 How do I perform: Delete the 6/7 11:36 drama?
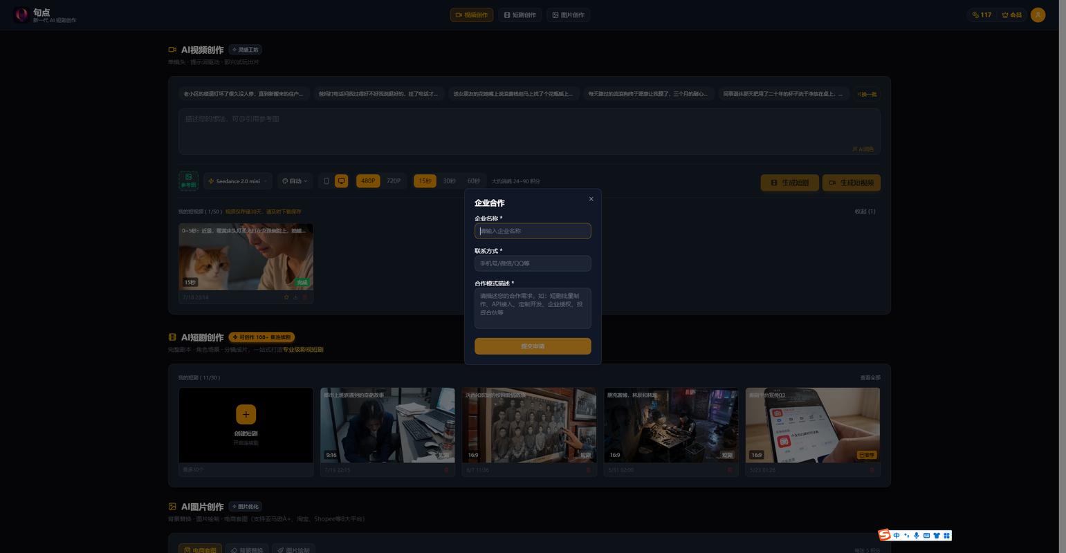[x=588, y=470]
